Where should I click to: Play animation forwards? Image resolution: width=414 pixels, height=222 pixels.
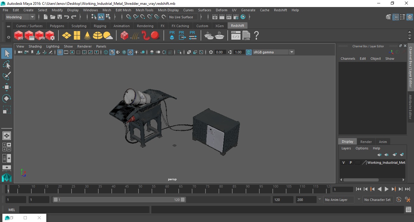[387, 189]
